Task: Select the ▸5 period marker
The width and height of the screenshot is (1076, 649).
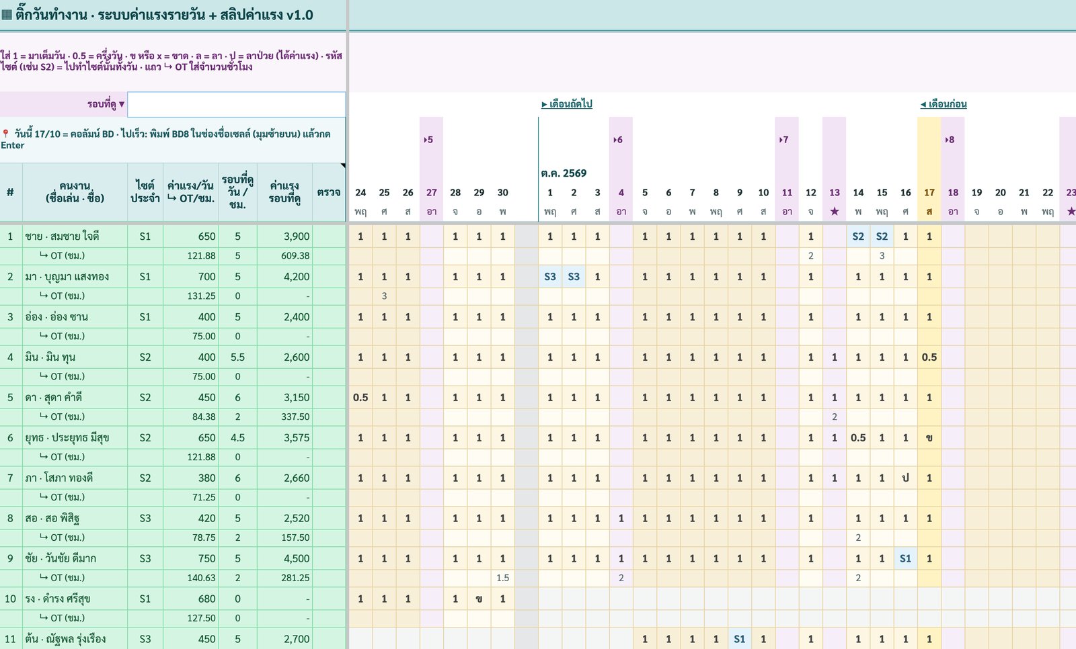Action: pyautogui.click(x=428, y=140)
